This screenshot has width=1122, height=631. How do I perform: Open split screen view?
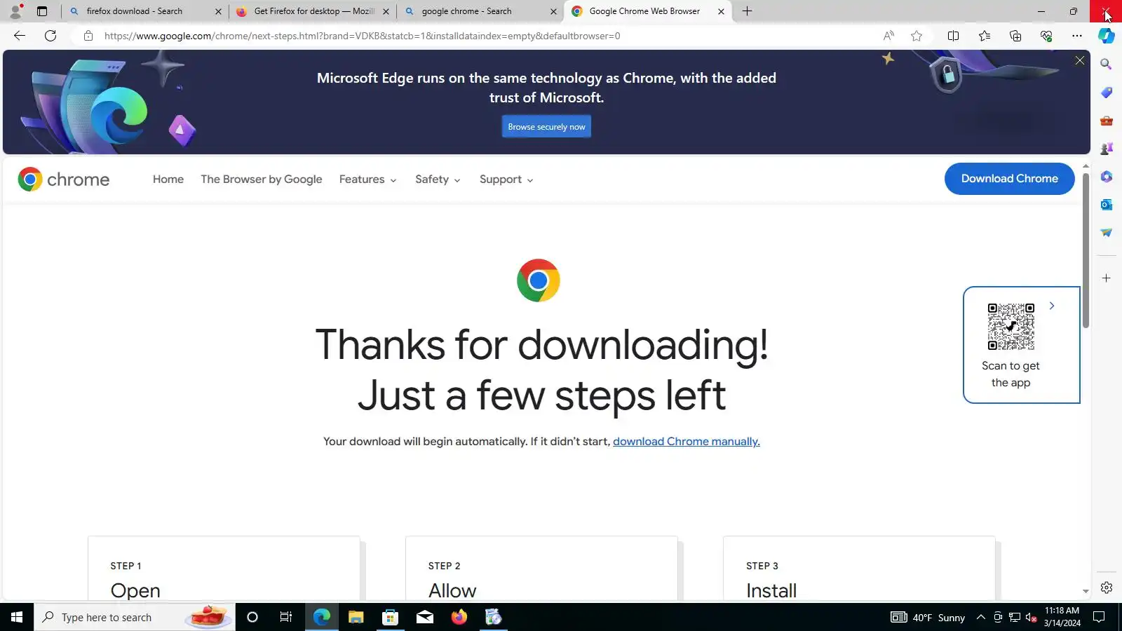pos(953,36)
